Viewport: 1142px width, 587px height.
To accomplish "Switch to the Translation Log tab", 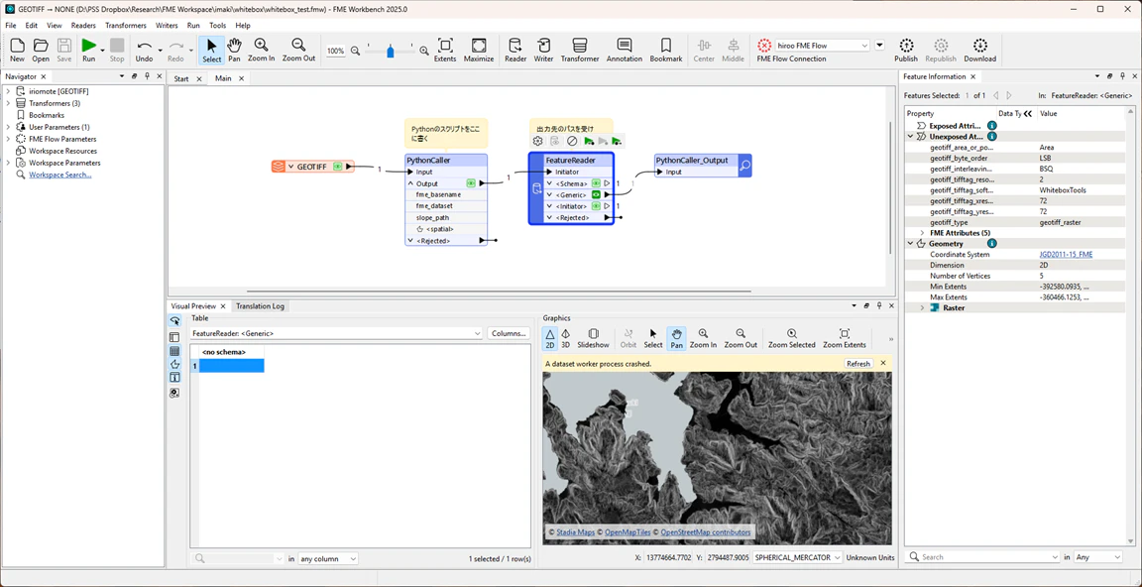I will pyautogui.click(x=260, y=305).
